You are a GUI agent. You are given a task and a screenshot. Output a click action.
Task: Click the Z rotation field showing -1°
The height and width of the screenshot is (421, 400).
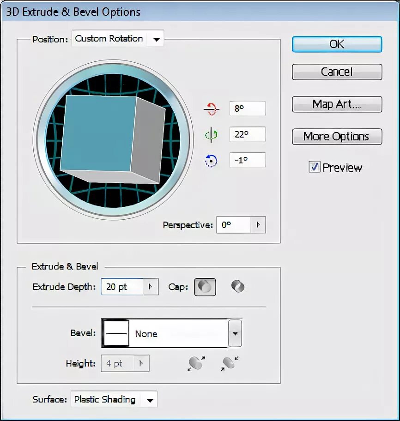click(248, 160)
